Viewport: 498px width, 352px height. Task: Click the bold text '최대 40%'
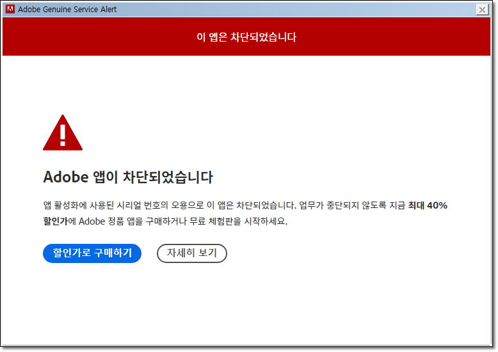428,205
